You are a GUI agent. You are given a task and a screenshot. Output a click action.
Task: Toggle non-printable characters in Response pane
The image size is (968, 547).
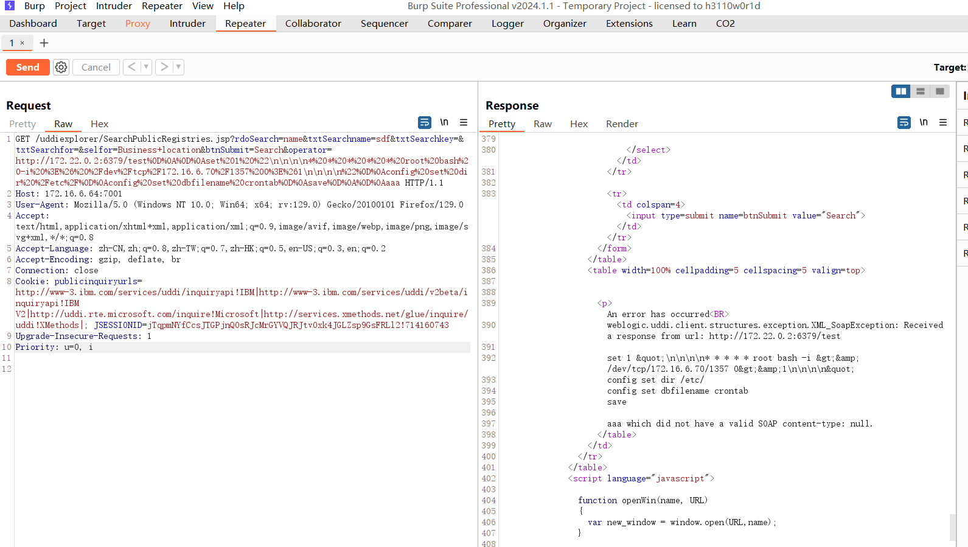[924, 123]
